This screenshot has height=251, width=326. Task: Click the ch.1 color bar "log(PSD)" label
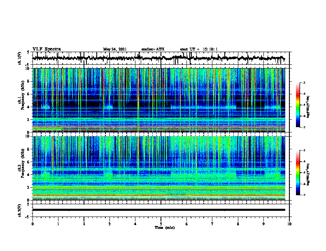click(x=308, y=107)
